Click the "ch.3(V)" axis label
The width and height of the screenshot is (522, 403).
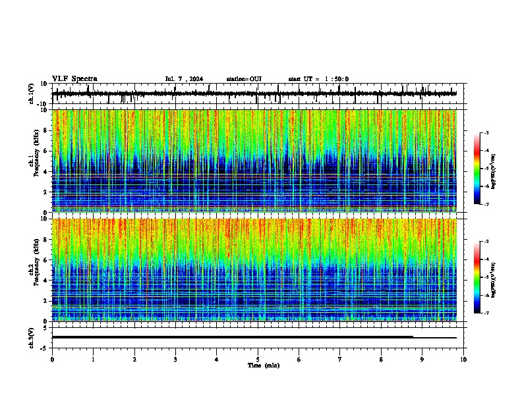pyautogui.click(x=32, y=338)
